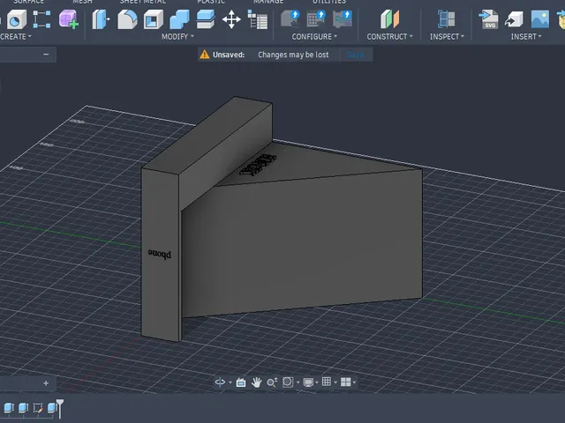Screen dimensions: 565x423
Task: Click the middle Configure table icon
Action: (x=316, y=19)
